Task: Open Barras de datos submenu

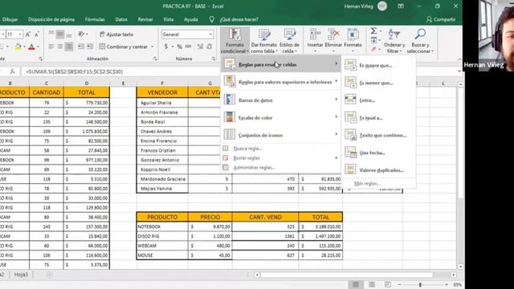Action: (281, 100)
